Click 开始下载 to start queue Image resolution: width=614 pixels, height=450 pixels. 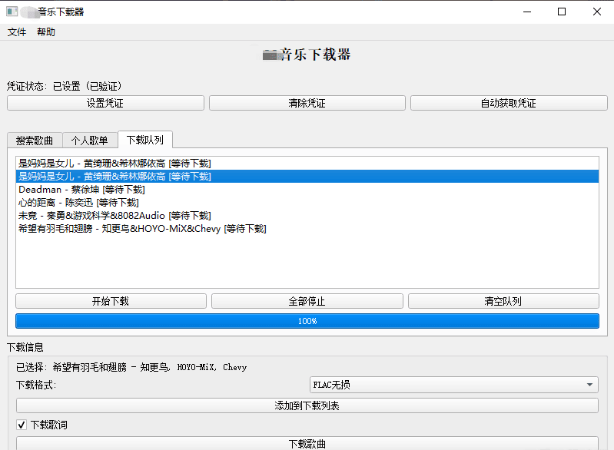[x=111, y=301]
